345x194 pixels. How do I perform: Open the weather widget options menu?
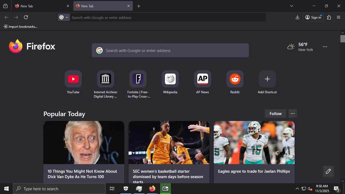click(325, 47)
